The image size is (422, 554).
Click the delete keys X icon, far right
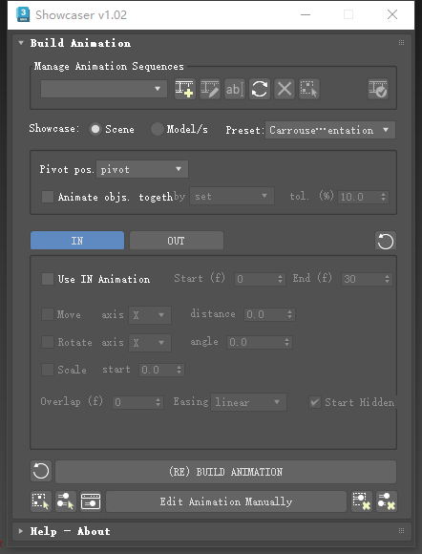(x=387, y=501)
